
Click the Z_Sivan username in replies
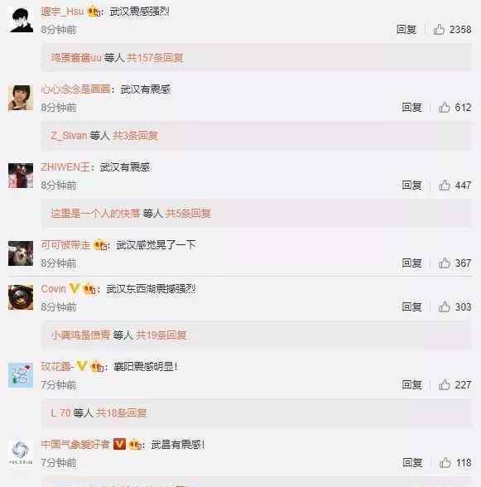coord(69,136)
